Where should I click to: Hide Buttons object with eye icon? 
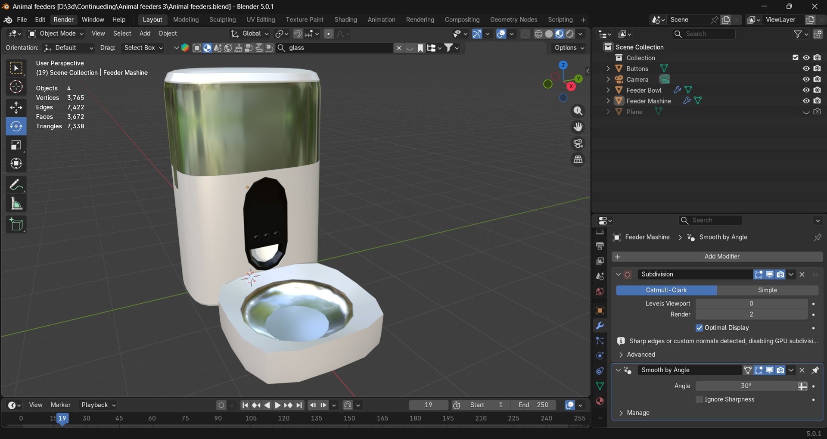tap(806, 68)
